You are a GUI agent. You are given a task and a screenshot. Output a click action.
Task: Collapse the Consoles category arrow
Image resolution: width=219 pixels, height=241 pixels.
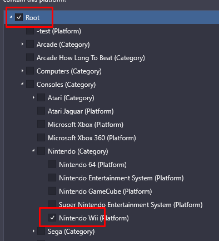click(22, 84)
